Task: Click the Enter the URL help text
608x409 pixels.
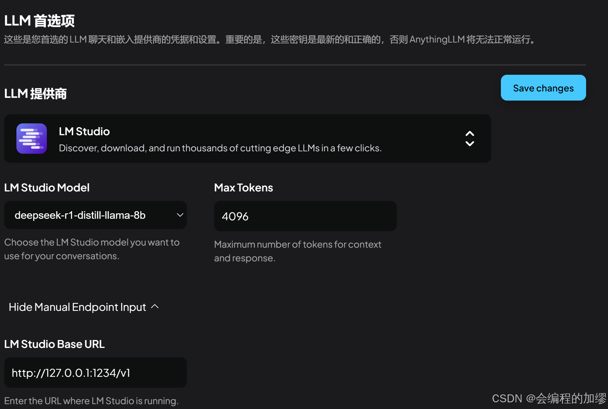Action: click(x=91, y=401)
